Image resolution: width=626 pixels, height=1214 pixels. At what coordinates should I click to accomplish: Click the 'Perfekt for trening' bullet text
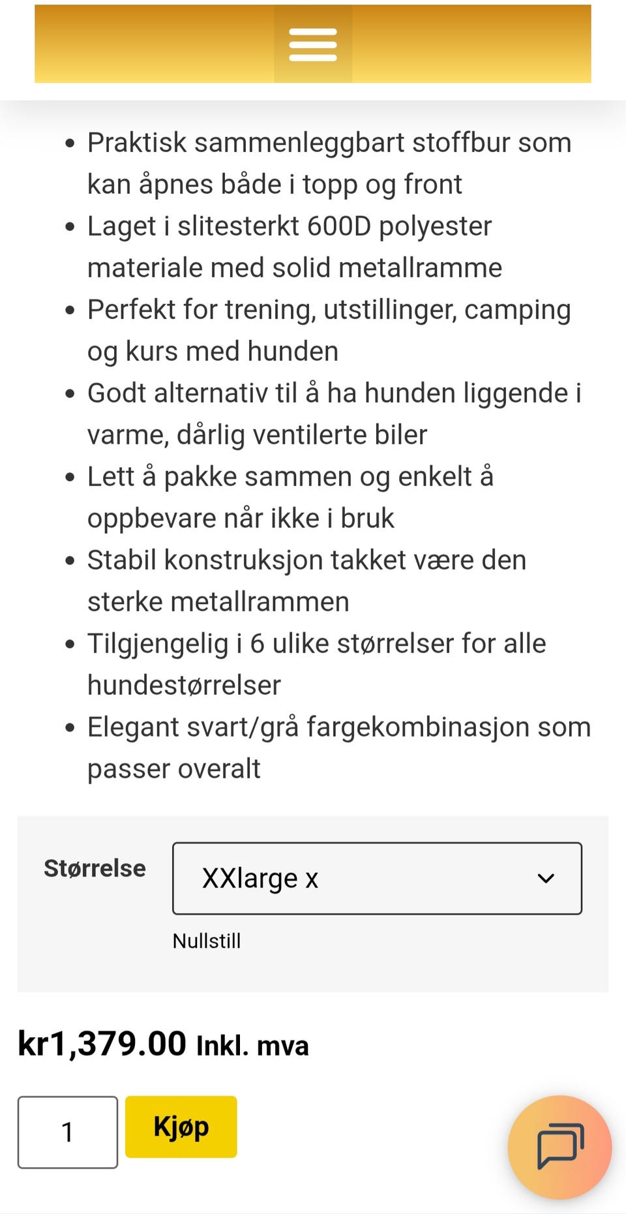329,310
